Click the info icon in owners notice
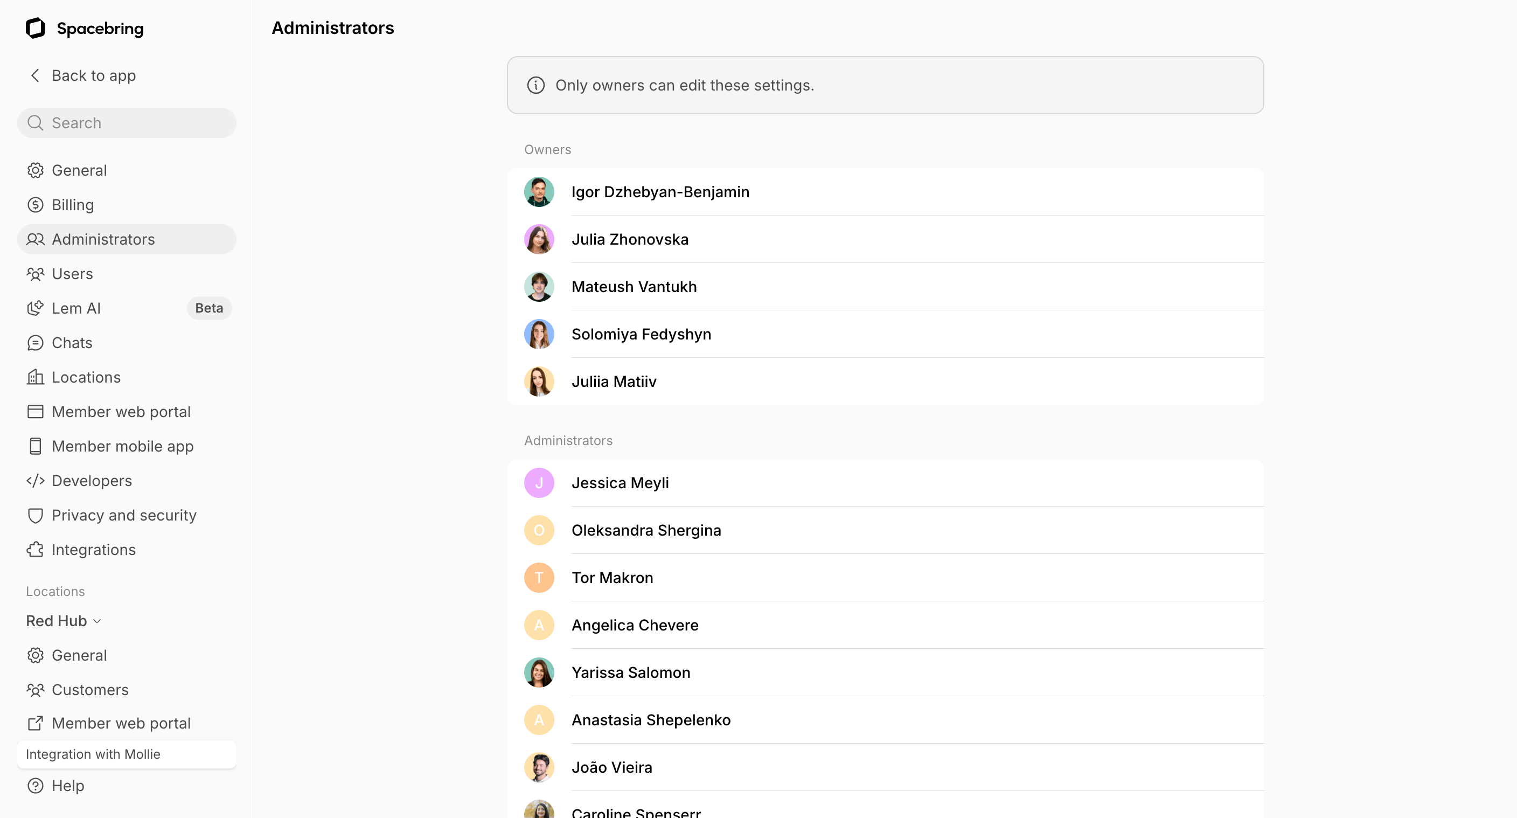This screenshot has height=818, width=1517. (535, 85)
